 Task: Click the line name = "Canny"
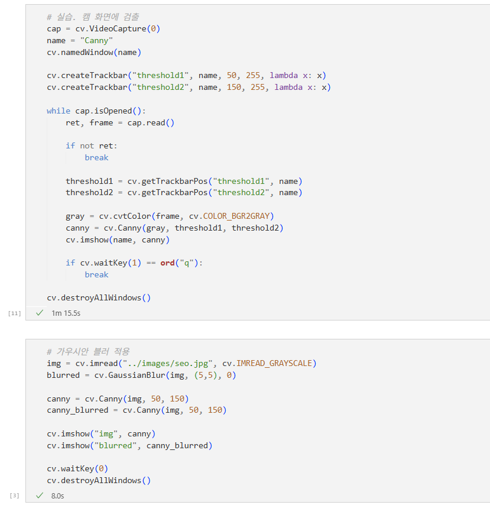coord(80,41)
